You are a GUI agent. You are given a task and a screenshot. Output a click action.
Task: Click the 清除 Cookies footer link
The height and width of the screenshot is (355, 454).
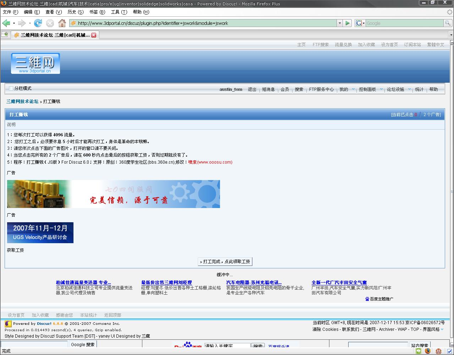pyautogui.click(x=326, y=329)
